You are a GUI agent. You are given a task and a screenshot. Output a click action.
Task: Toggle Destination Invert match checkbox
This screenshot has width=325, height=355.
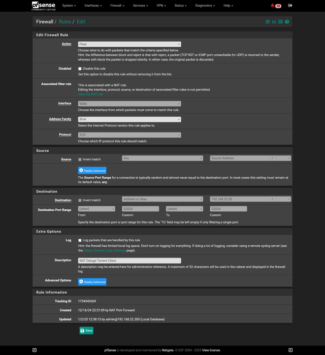tap(80, 201)
